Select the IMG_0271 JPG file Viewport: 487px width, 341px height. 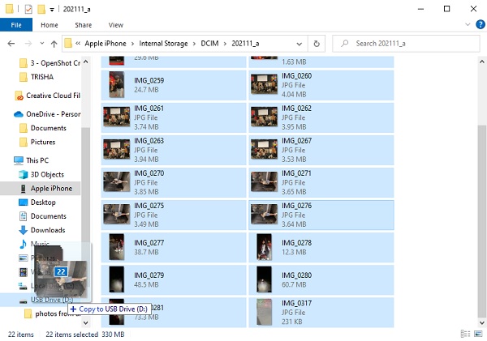[321, 182]
